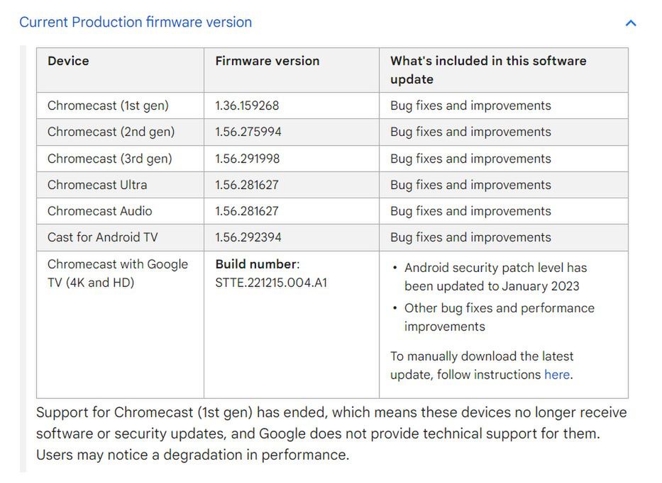Select Cast for Android TV firmware 1.56.292394
This screenshot has height=483, width=662.
point(246,237)
